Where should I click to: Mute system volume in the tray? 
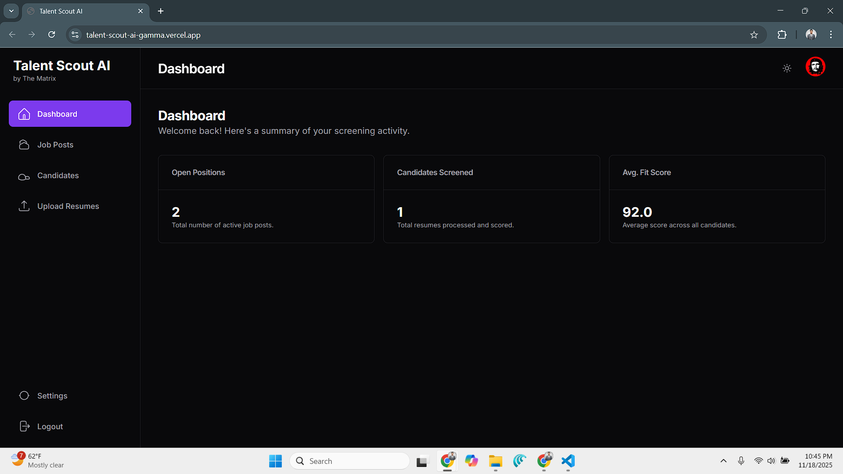(772, 461)
